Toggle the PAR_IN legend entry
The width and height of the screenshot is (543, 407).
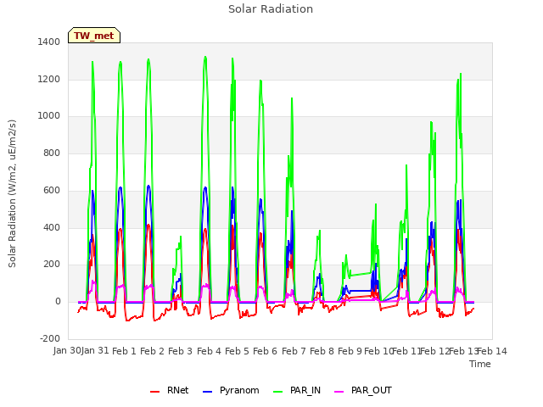pyautogui.click(x=297, y=391)
